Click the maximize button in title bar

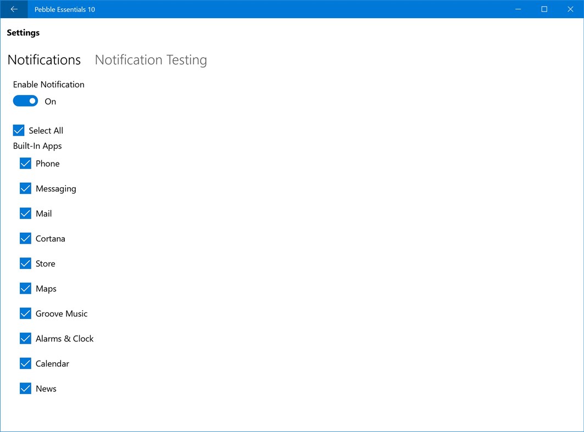544,9
